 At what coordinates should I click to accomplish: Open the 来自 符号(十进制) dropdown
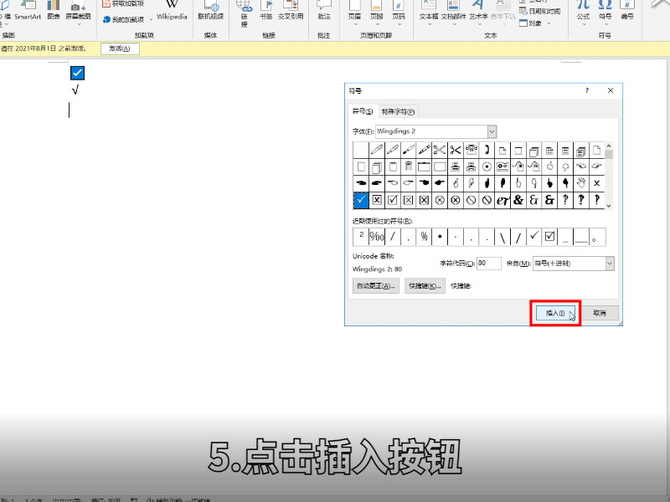click(x=610, y=264)
